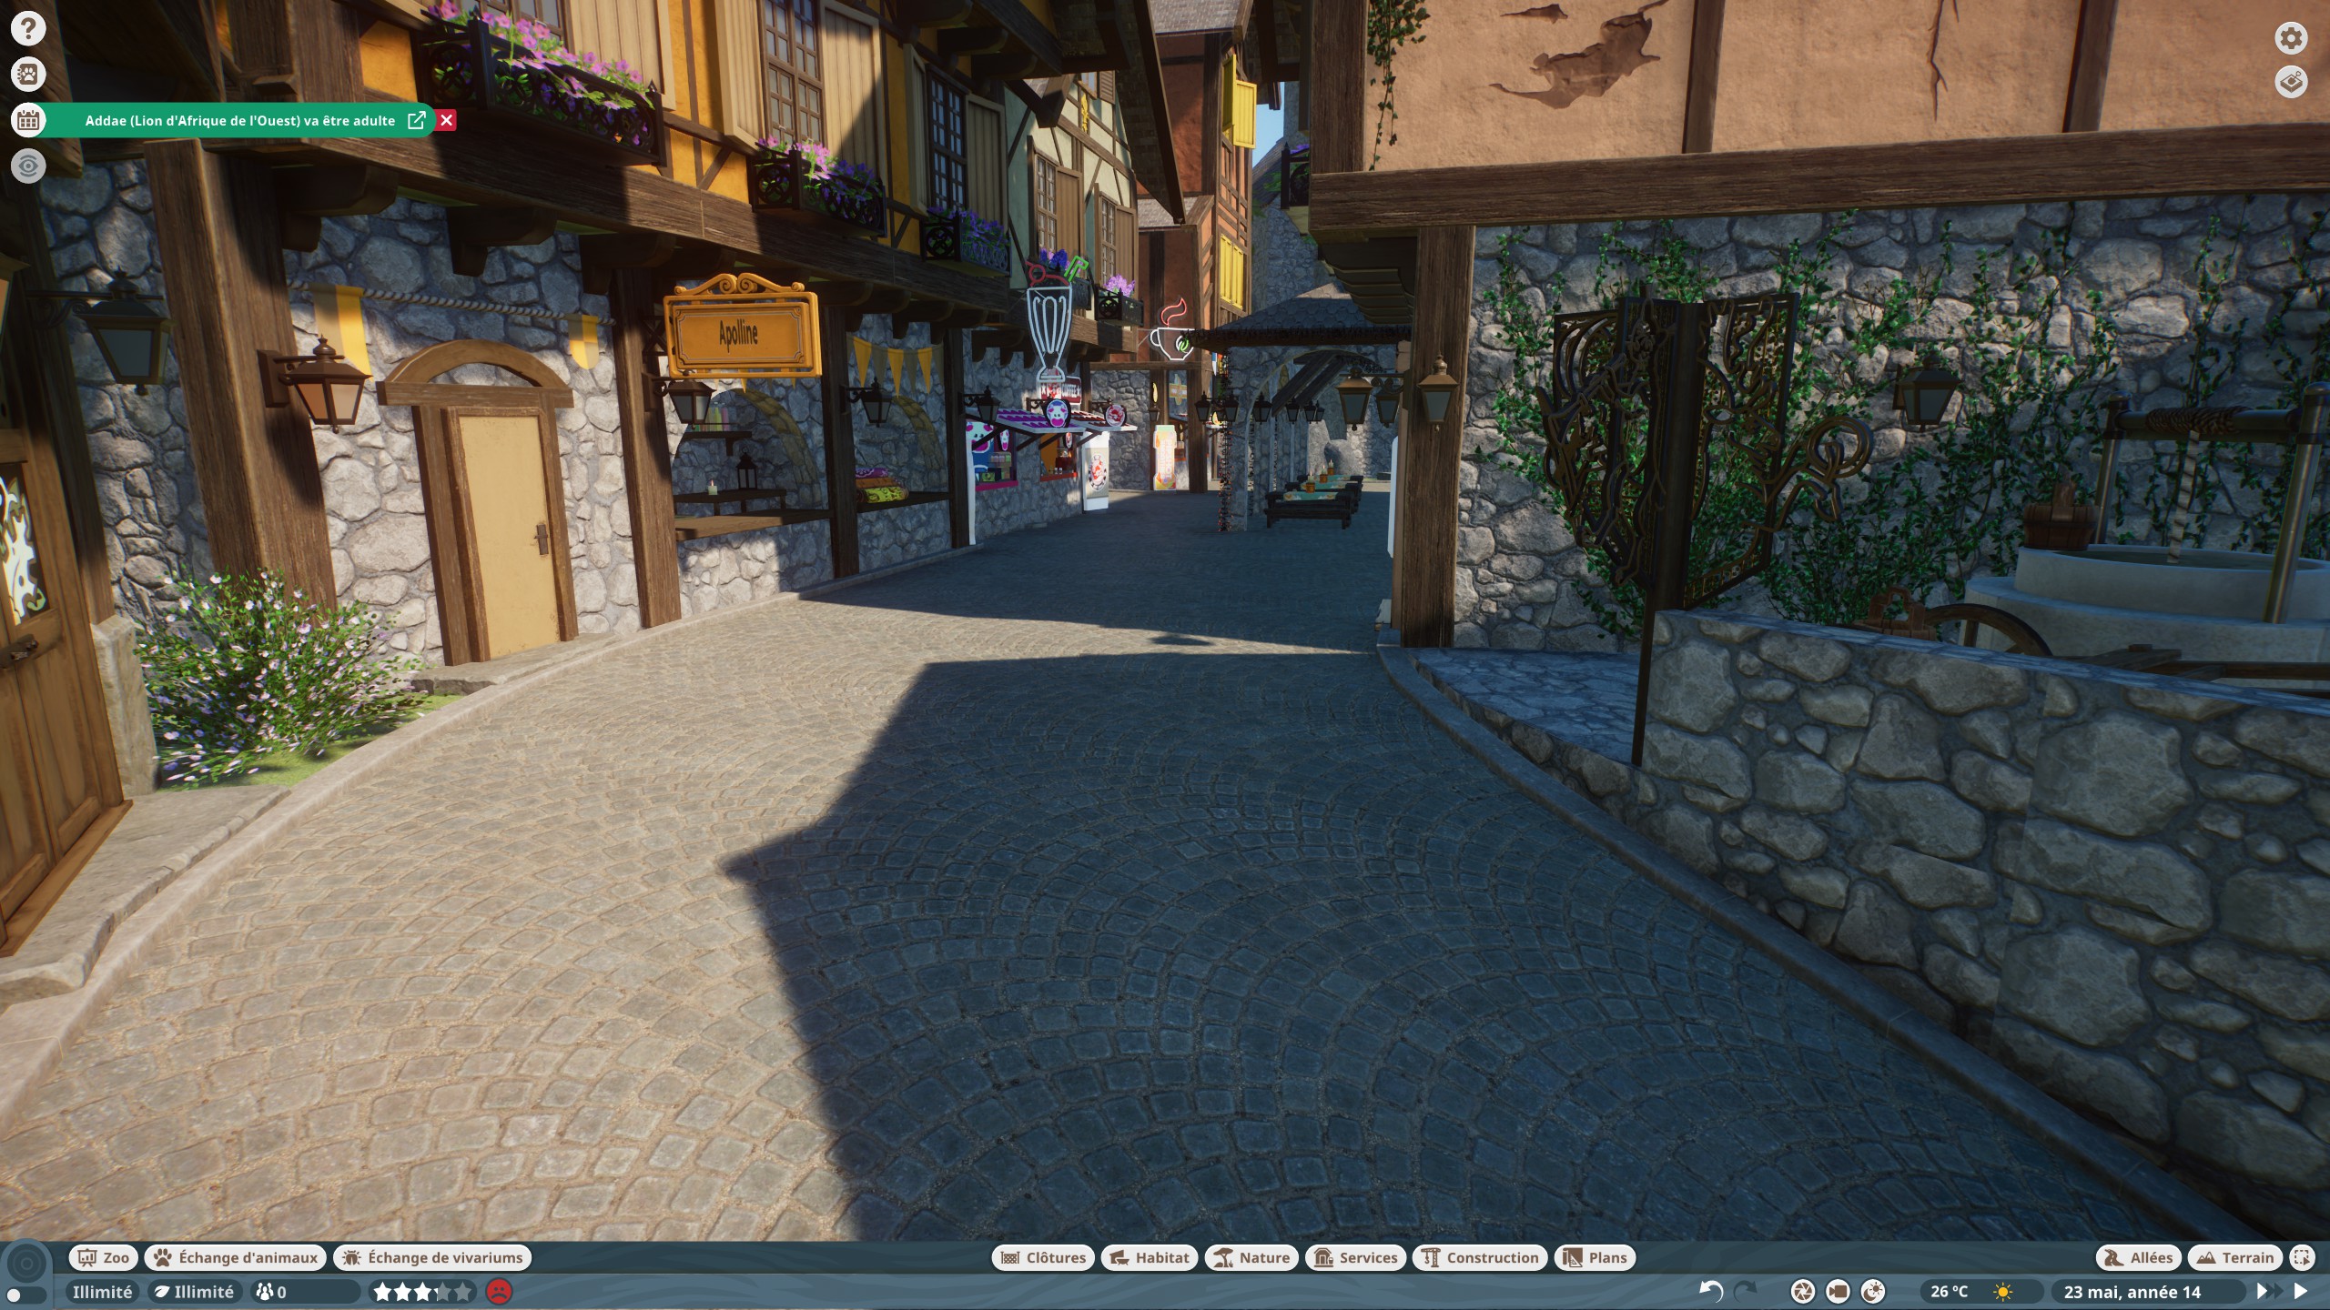Redo the last undone action
Image resolution: width=2330 pixels, height=1310 pixels.
click(1746, 1291)
